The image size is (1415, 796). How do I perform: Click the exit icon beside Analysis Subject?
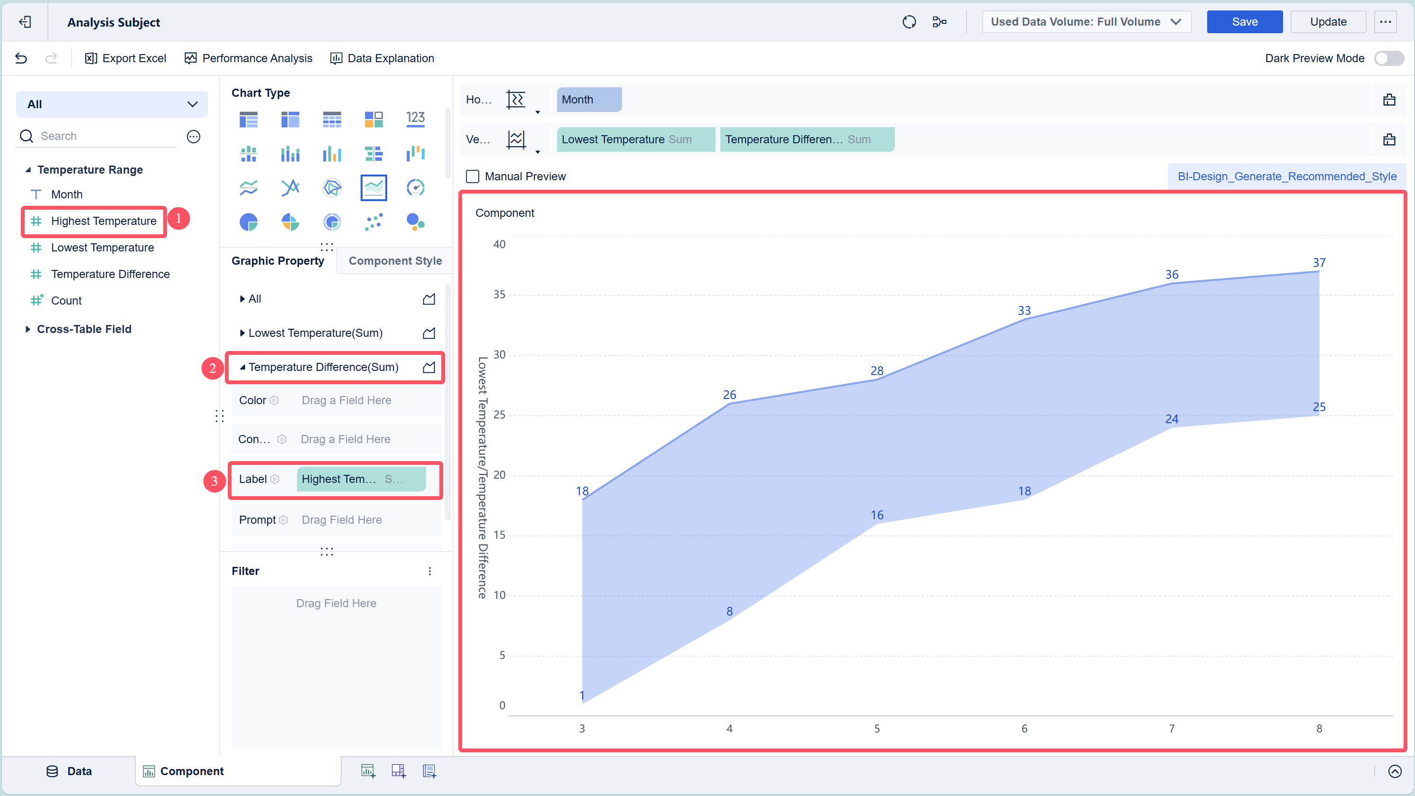click(25, 22)
